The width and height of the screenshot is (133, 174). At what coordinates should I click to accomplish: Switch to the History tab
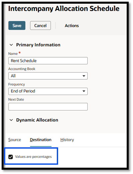[67, 140]
